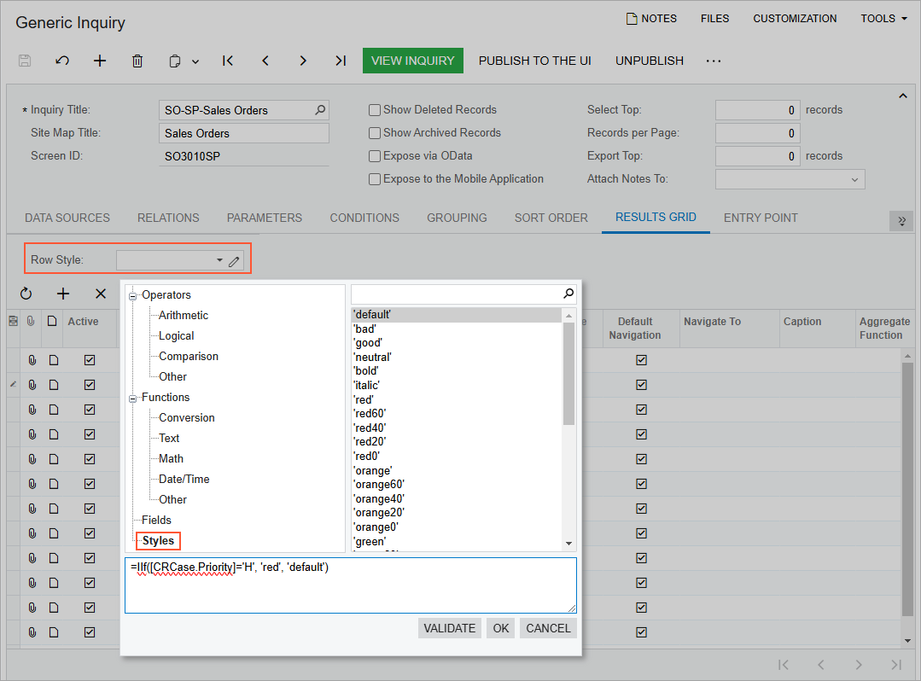Click the search icon in formula editor

pos(568,294)
